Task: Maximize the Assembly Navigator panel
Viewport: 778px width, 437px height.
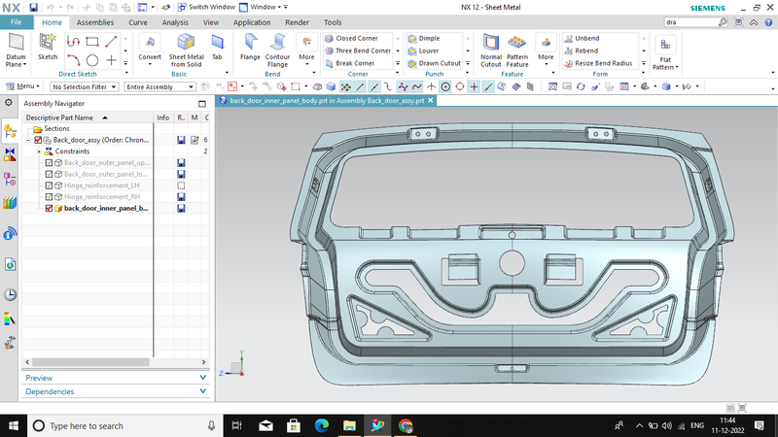Action: [x=202, y=104]
